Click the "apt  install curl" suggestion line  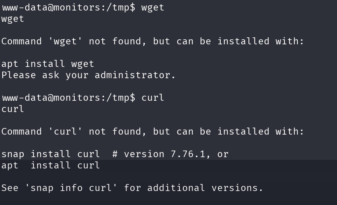[x=51, y=165]
